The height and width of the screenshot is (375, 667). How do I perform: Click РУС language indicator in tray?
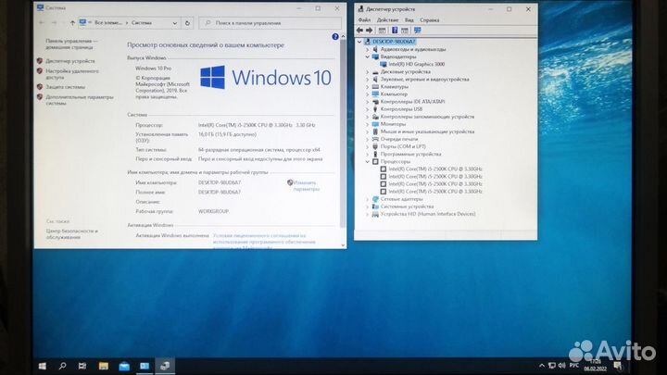[574, 365]
